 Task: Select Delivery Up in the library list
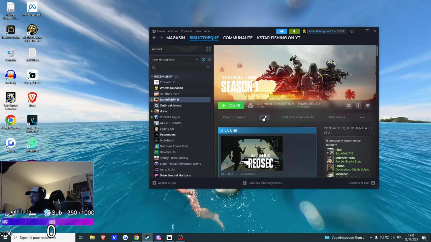180,152
